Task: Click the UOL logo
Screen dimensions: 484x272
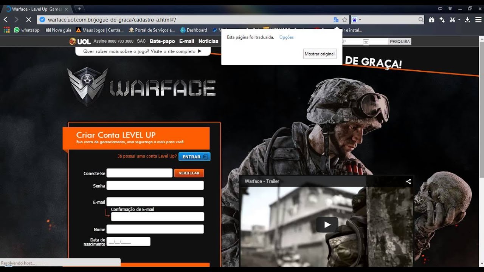Action: click(x=80, y=41)
